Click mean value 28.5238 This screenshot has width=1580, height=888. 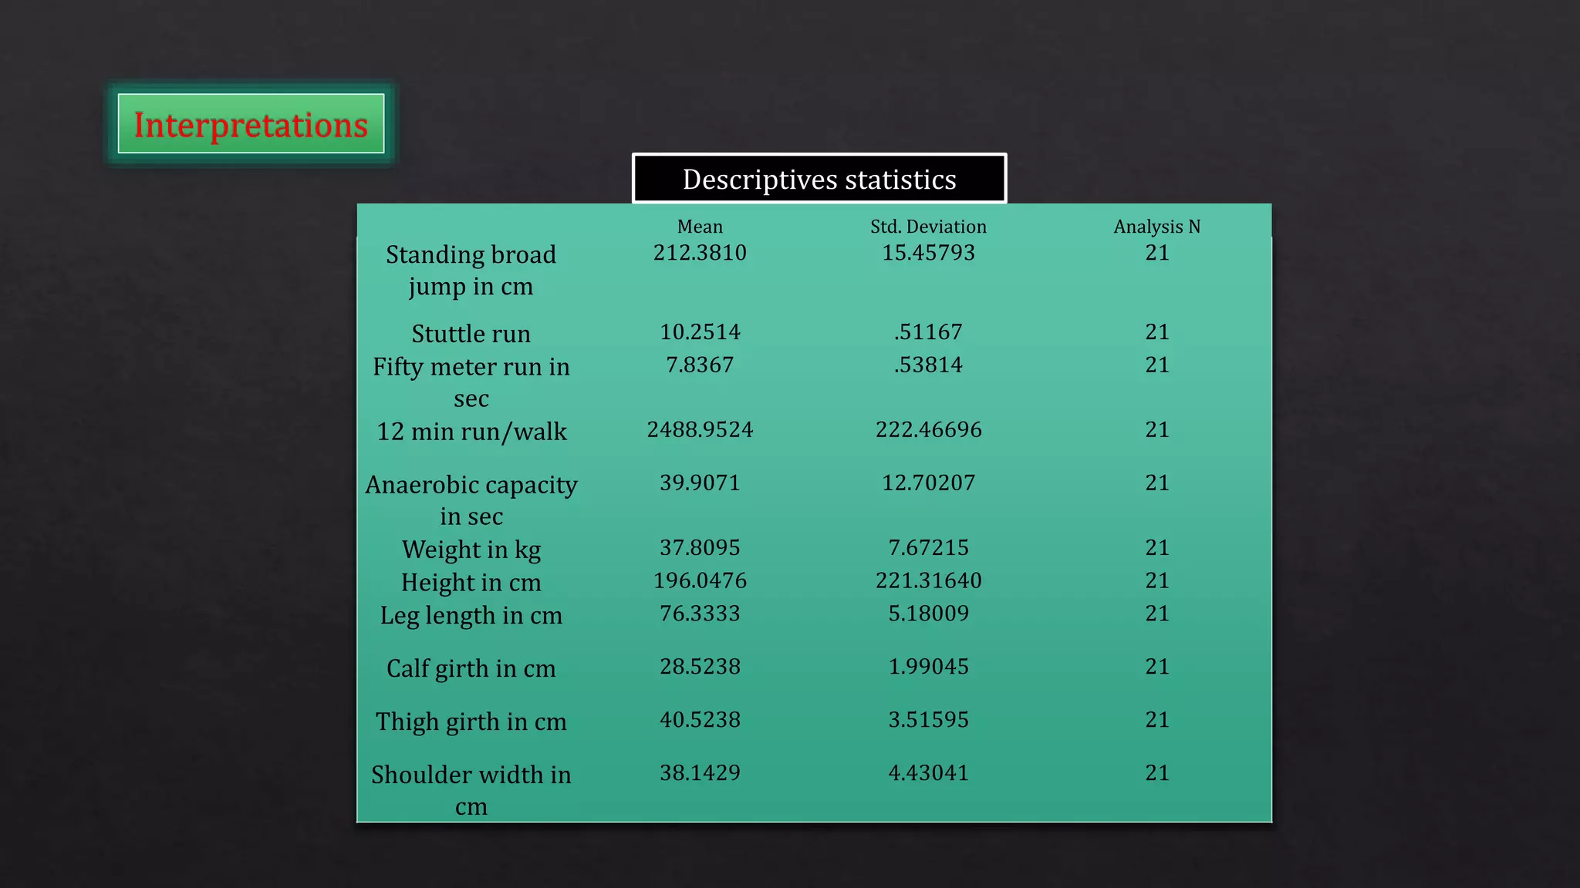pos(700,667)
